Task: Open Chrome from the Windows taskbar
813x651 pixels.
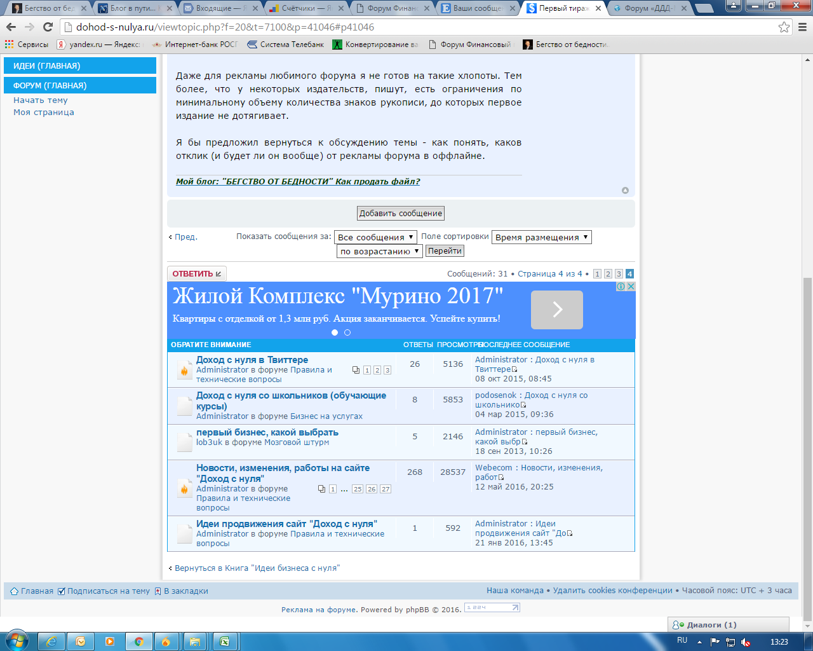Action: tap(138, 641)
